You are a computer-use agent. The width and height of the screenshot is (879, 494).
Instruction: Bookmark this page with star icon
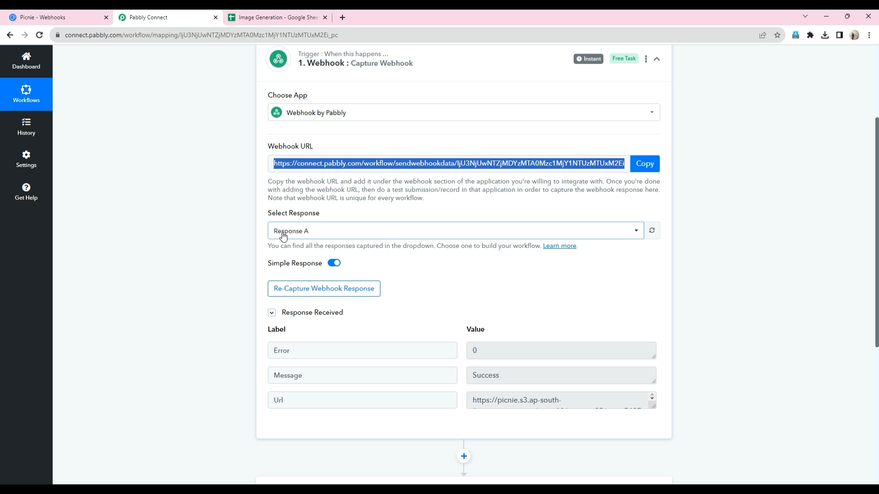point(777,35)
